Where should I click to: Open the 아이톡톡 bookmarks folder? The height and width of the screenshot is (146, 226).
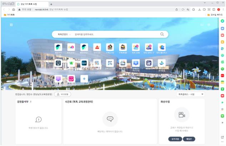(9, 15)
